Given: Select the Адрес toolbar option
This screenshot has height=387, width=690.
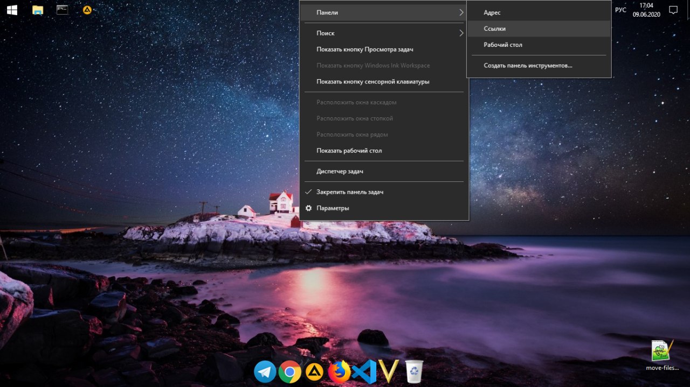Looking at the screenshot, I should [539, 12].
